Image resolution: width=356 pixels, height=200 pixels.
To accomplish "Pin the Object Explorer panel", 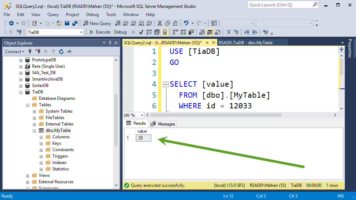I will pos(110,43).
